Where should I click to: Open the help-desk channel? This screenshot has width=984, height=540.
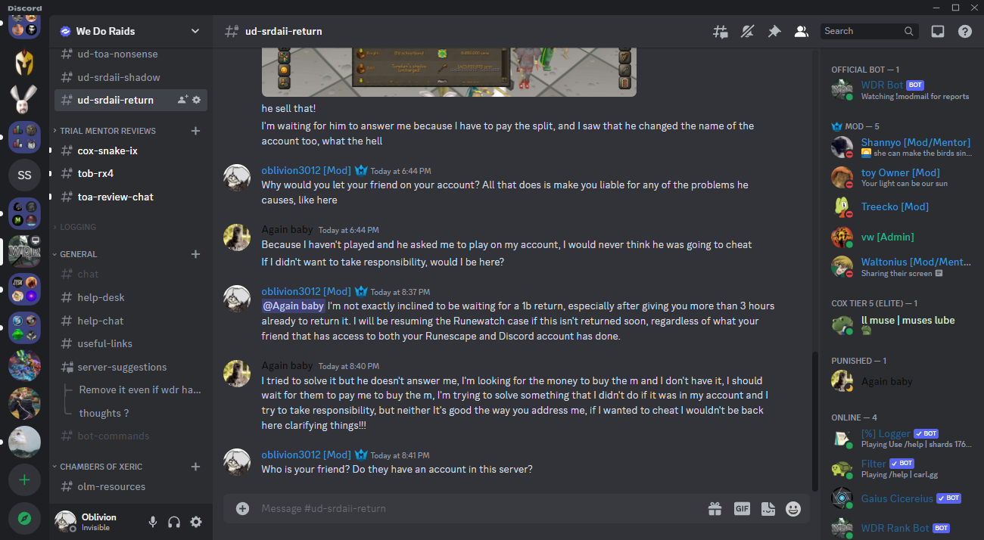pyautogui.click(x=130, y=297)
